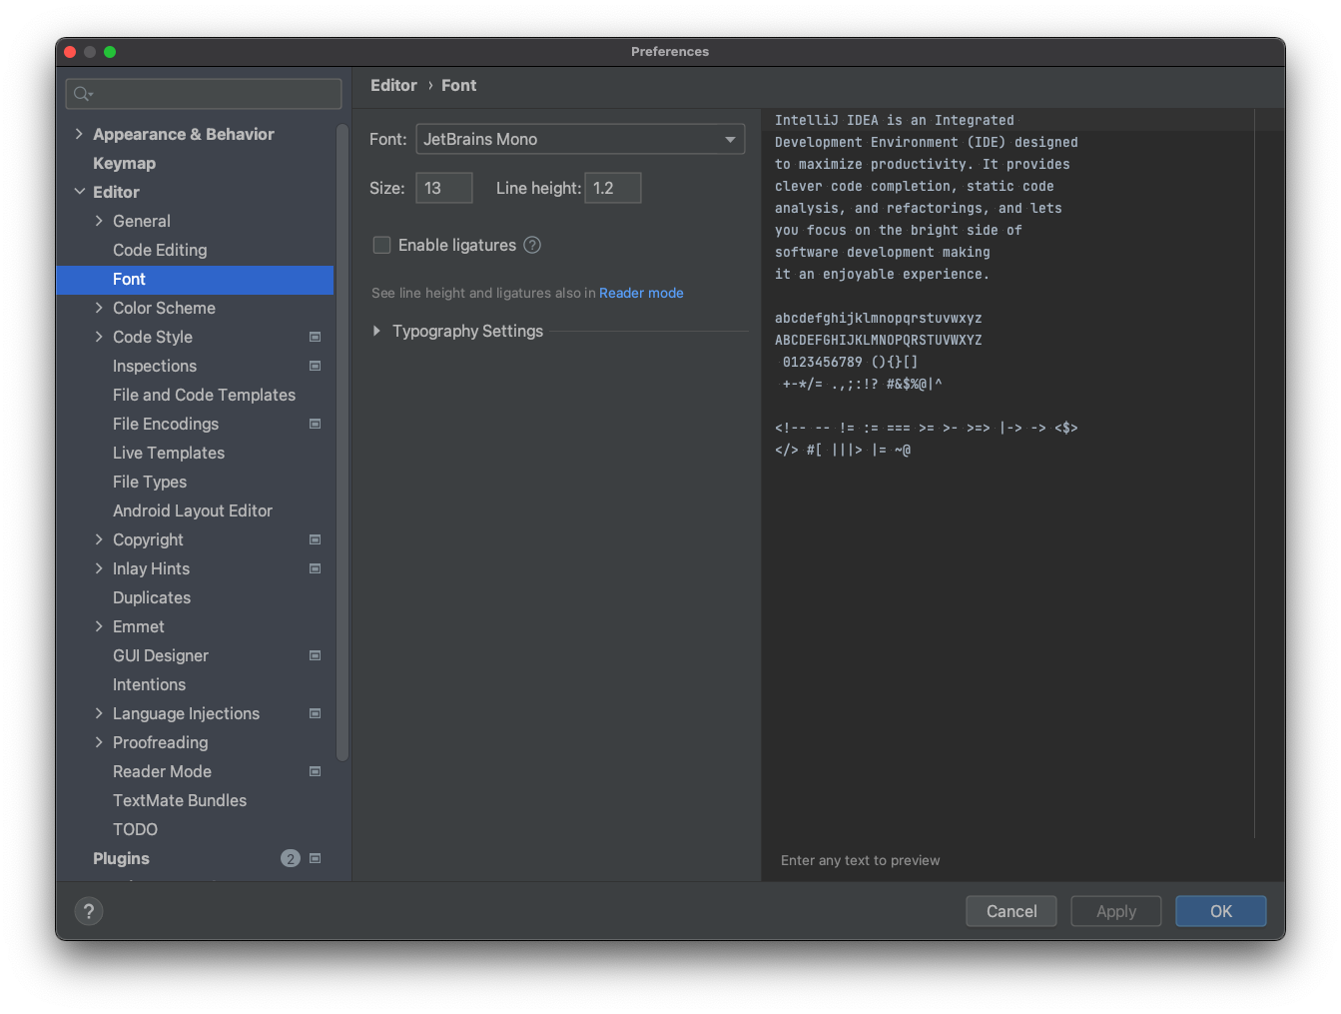Click project-level icon beside Inspections
Screen dimensions: 1341x1014
316,366
